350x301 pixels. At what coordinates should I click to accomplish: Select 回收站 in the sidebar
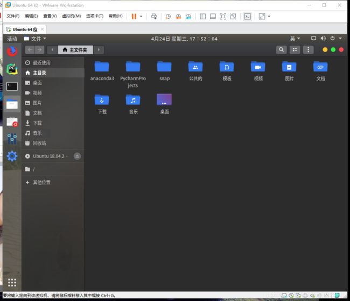coord(39,143)
